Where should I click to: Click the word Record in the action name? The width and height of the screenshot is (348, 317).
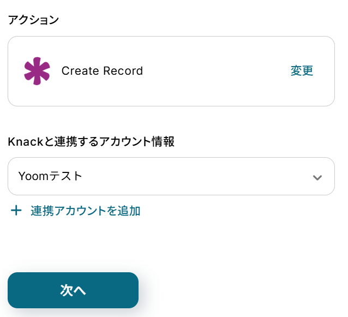tap(123, 71)
